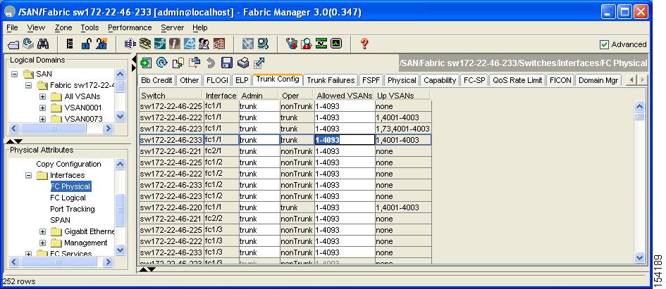
Task: Open the Tools menu
Action: coord(90,27)
